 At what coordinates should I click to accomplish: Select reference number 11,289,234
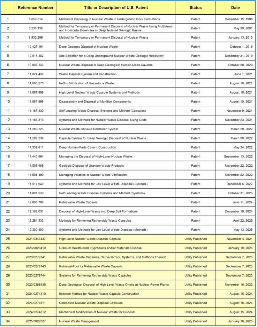[36, 138]
